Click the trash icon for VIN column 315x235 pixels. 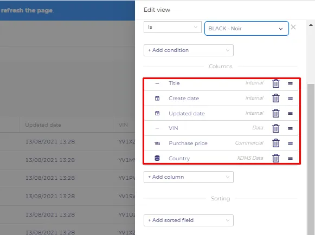click(x=276, y=128)
